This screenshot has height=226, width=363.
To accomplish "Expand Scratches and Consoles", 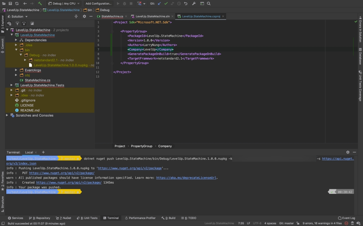I will point(7,115).
